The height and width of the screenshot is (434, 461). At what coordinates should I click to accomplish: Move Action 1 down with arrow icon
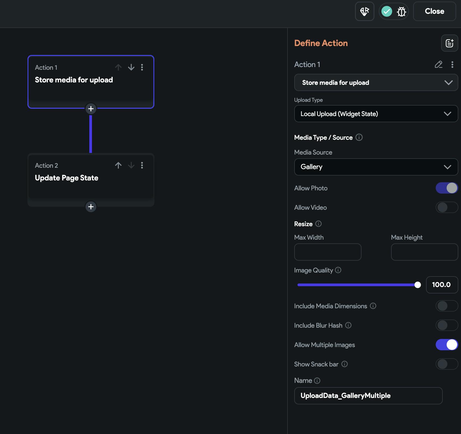coord(131,67)
